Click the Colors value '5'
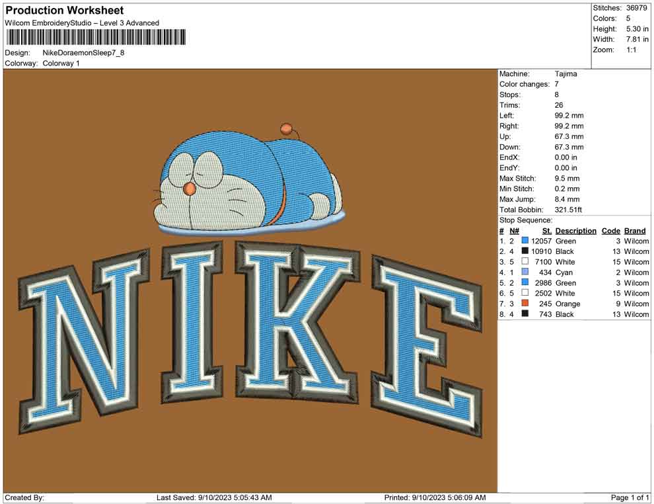 tap(628, 19)
